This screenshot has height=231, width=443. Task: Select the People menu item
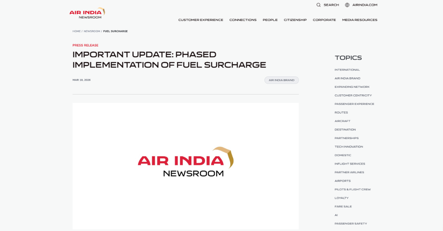(x=270, y=20)
